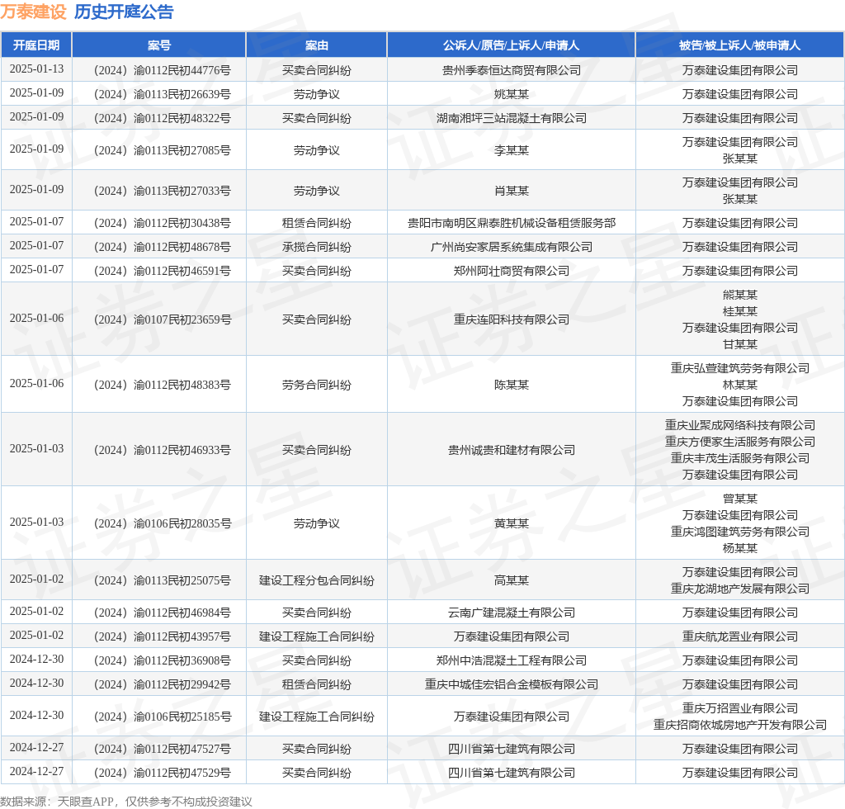Click defendant 重庆龙湖地产发展有限公司
Image resolution: width=845 pixels, height=809 pixels.
point(740,589)
